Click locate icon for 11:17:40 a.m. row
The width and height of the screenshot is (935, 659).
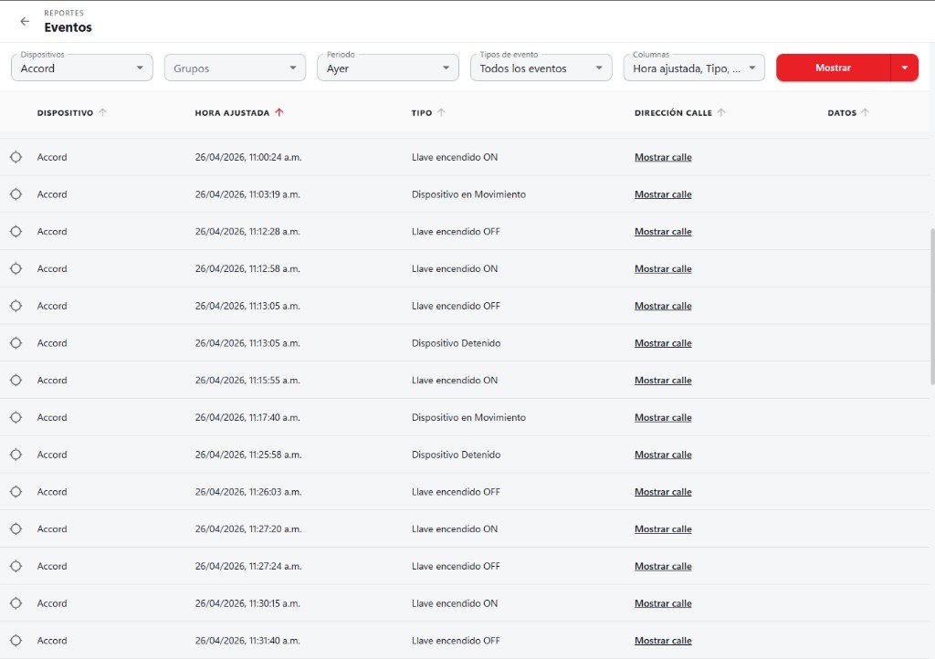tap(16, 418)
